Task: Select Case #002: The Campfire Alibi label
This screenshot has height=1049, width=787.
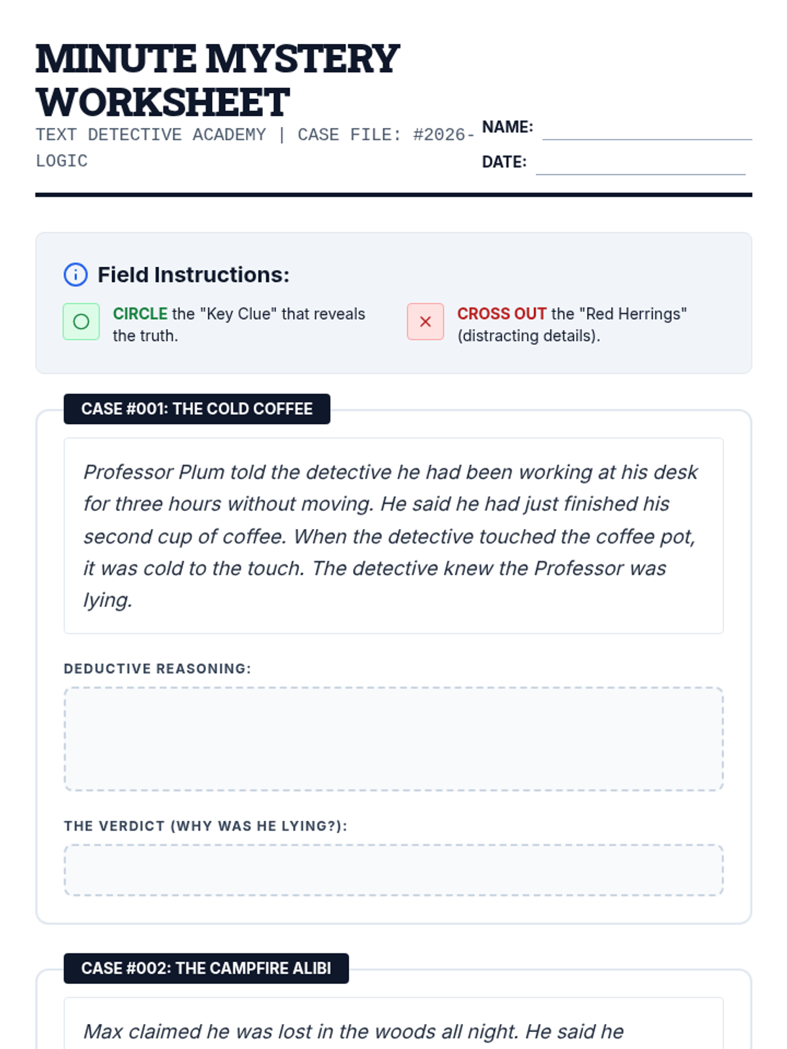Action: tap(206, 968)
